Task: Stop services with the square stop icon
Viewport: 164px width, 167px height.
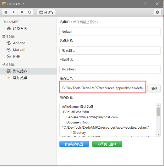Action: (22, 12)
